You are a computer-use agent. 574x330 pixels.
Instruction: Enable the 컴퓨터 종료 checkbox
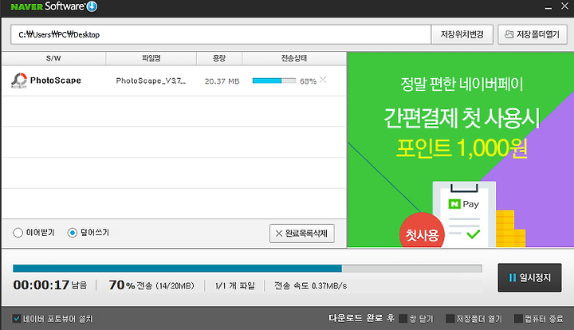(518, 318)
